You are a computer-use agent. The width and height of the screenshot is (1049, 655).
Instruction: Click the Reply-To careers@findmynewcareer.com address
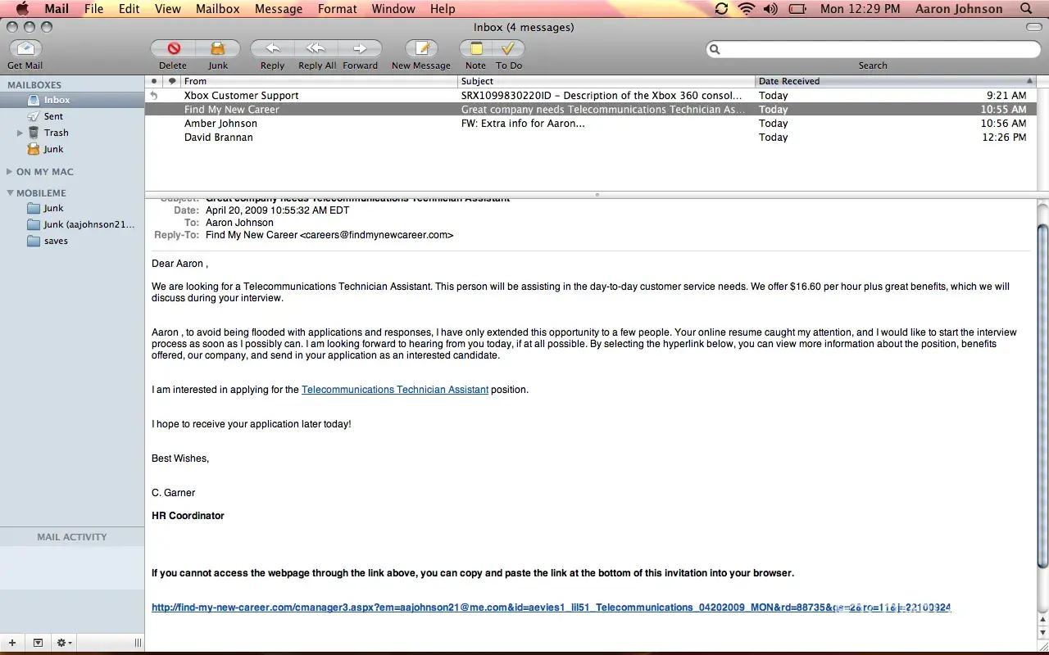[x=376, y=235]
